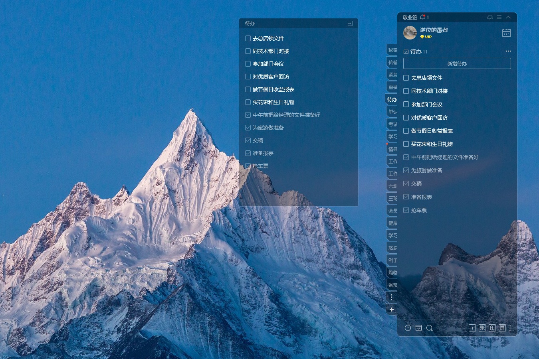Open the ... options next to 待办 11
This screenshot has width=539, height=359.
[x=508, y=51]
